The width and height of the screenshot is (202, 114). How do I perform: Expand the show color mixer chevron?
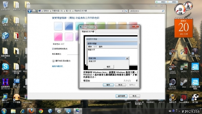(53, 61)
